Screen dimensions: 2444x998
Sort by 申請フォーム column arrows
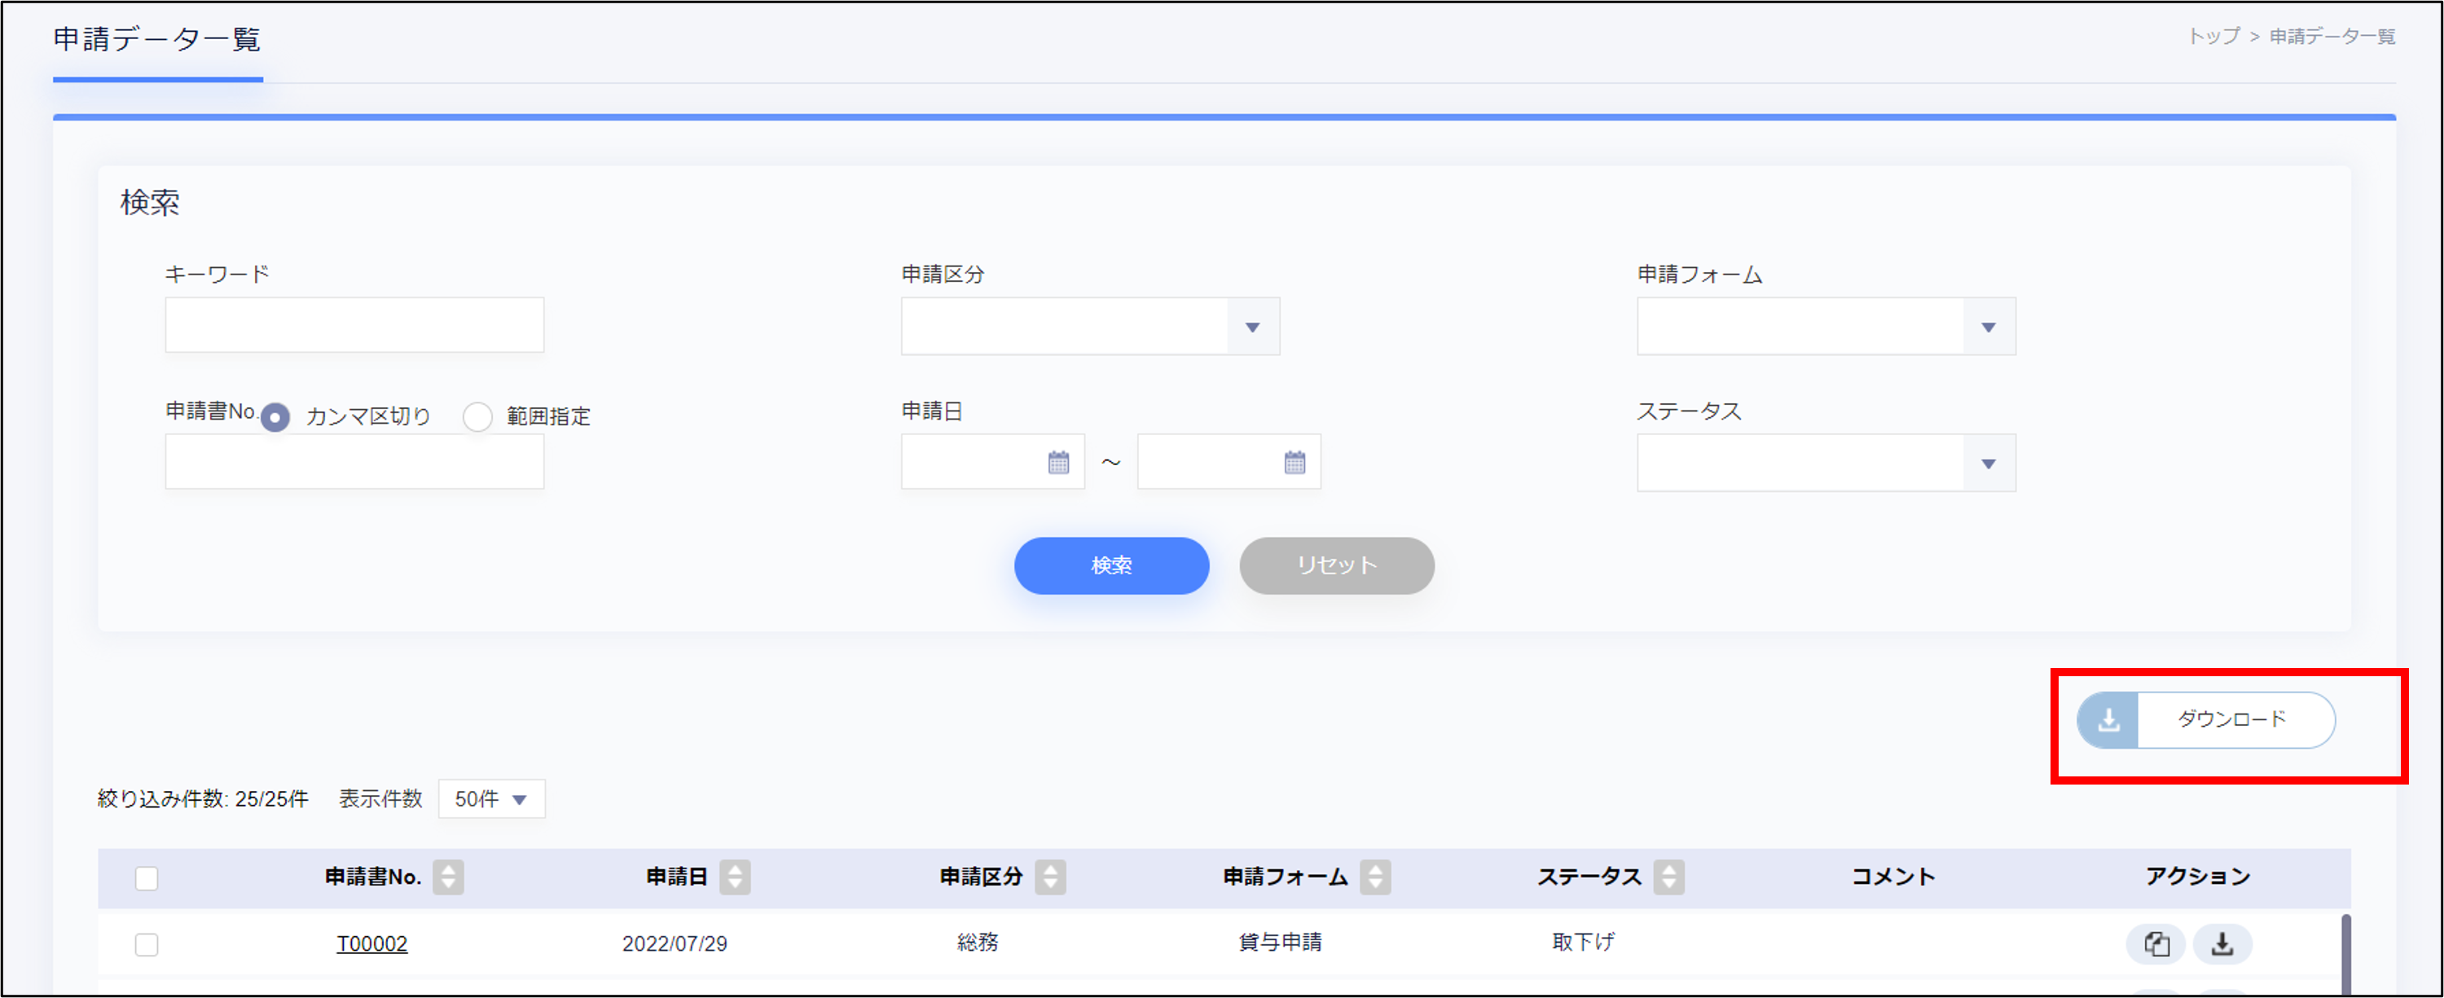(x=1375, y=877)
